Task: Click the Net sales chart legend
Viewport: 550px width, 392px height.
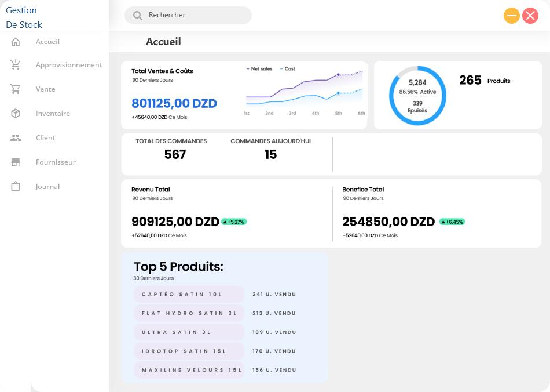Action: click(259, 68)
